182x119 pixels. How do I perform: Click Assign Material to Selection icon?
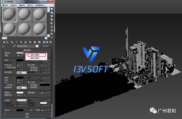[x=12, y=42]
